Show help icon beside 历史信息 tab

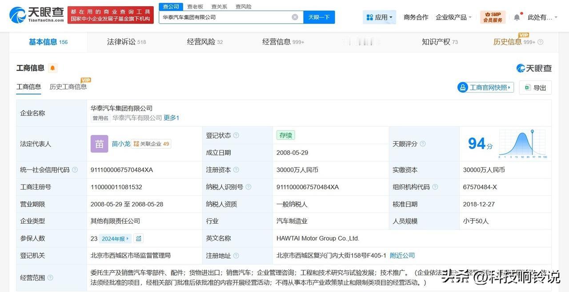(x=541, y=42)
